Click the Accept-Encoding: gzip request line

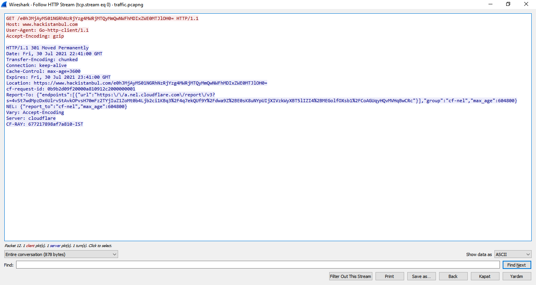35,36
